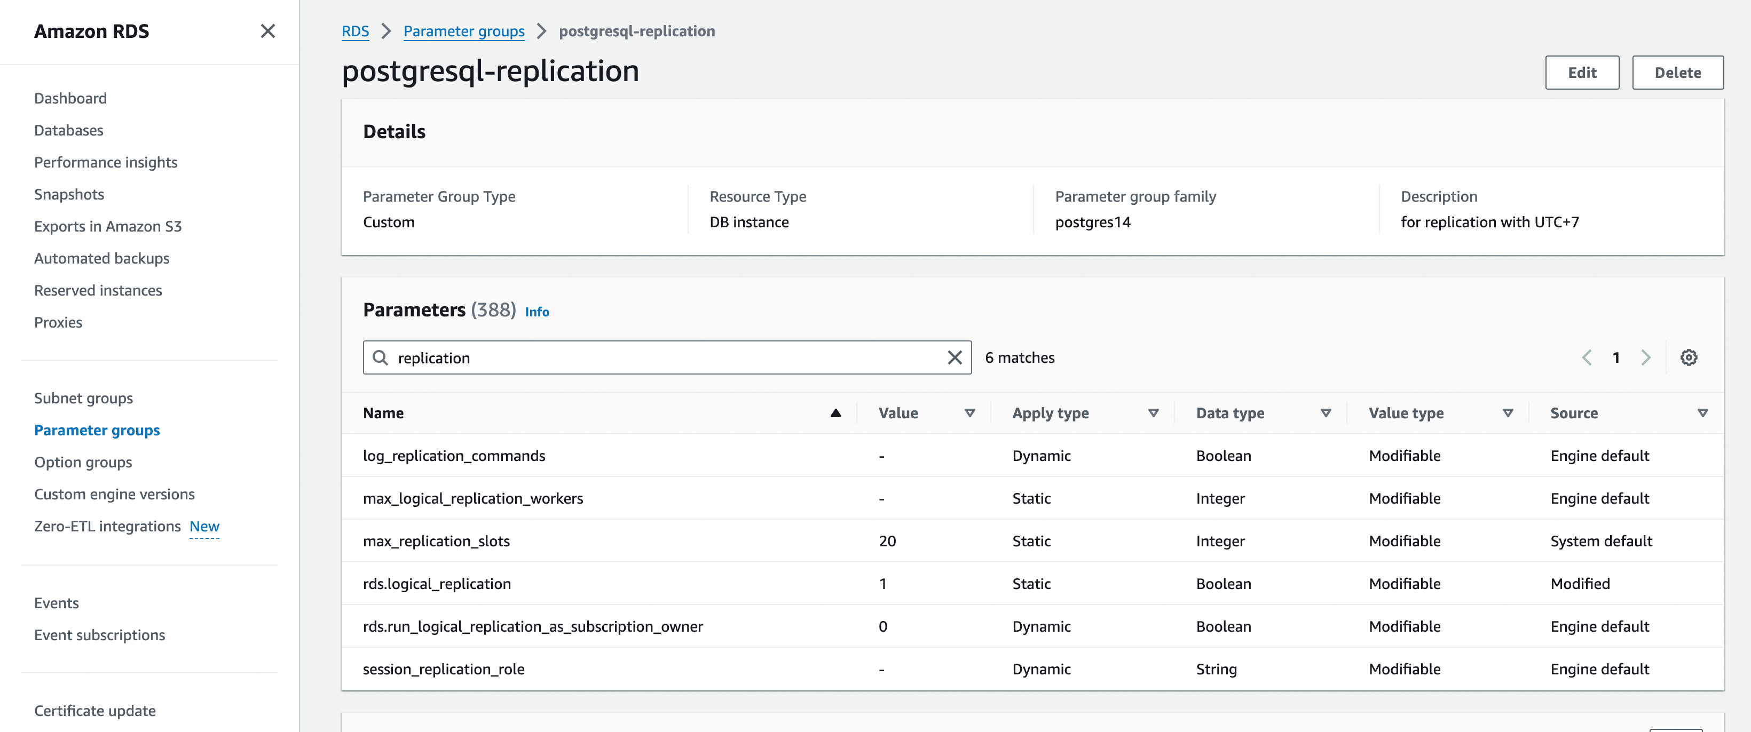Open Automated backups

[x=102, y=258]
